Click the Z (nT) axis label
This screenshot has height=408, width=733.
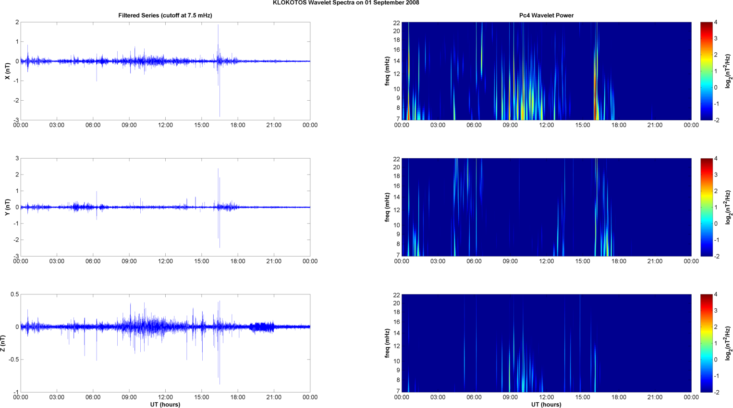(x=3, y=343)
